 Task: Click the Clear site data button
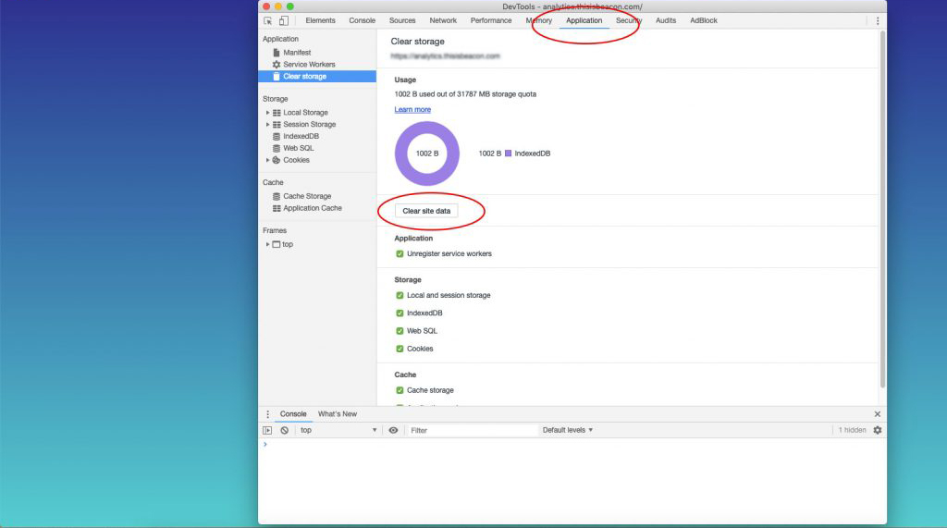pyautogui.click(x=427, y=211)
